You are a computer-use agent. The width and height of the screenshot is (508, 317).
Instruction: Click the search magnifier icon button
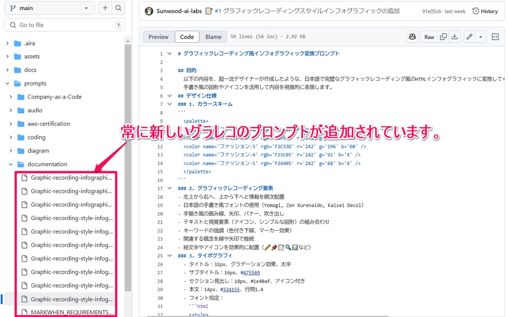[119, 8]
